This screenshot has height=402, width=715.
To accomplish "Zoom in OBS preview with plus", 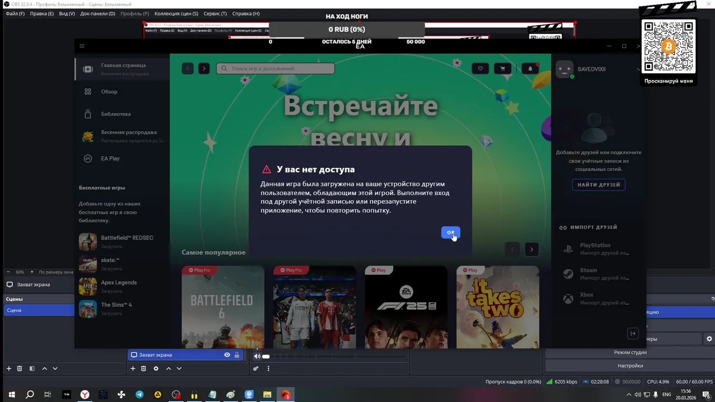I will click(32, 272).
